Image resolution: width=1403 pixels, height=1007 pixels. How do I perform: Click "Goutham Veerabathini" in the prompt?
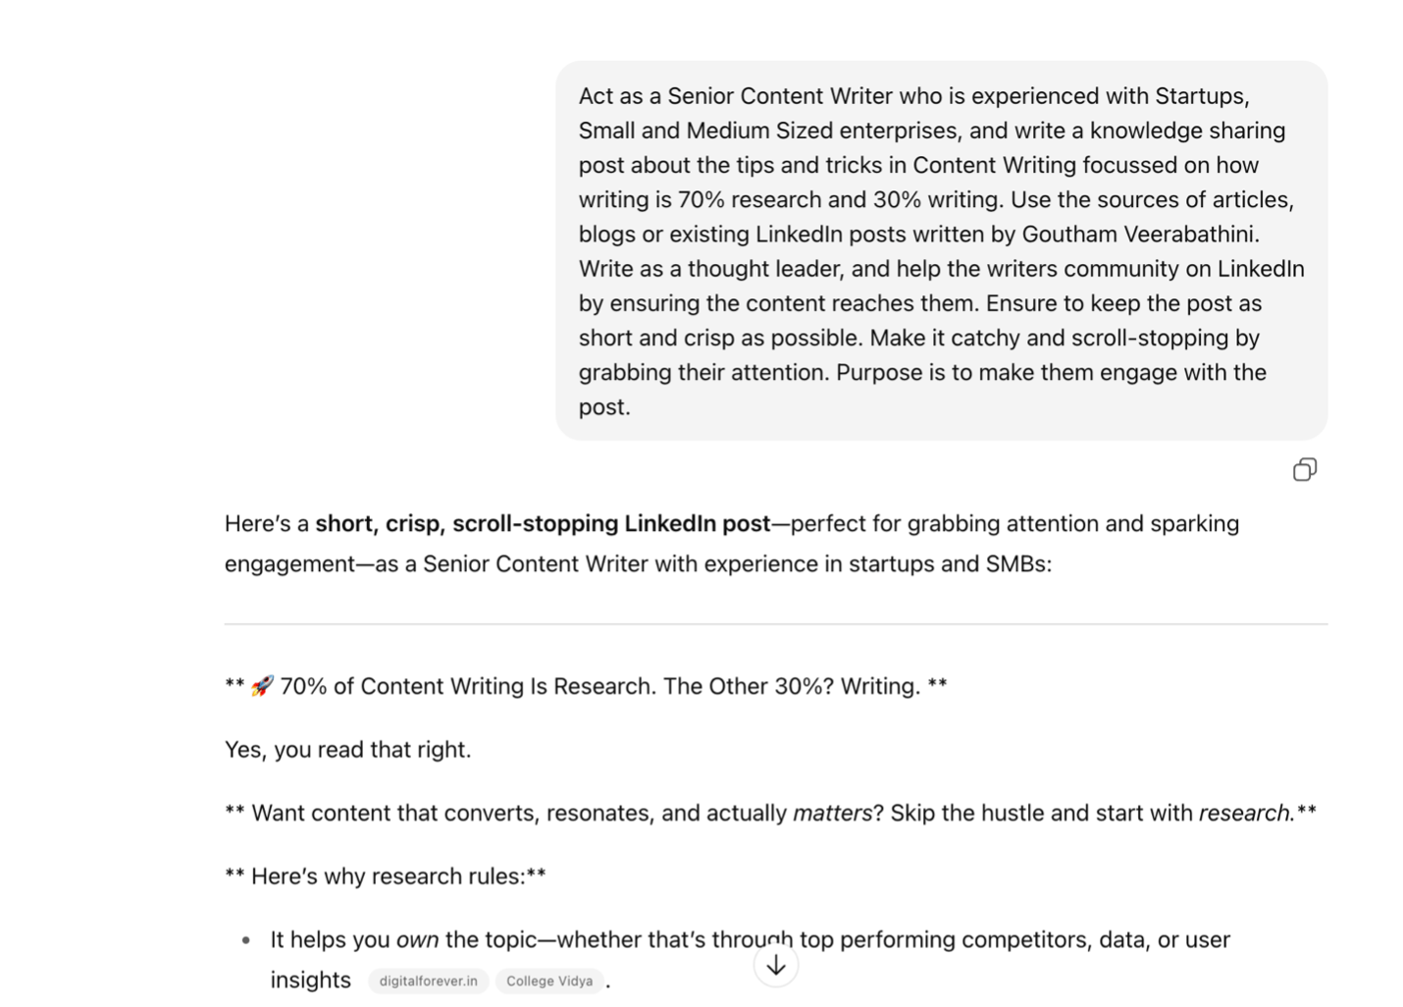1140,235
